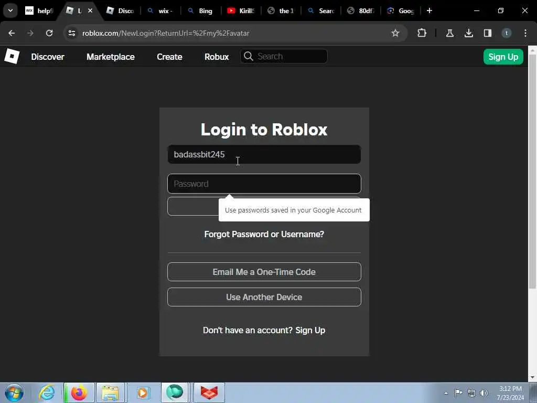Open the Chrome Labs flask icon

(x=449, y=33)
